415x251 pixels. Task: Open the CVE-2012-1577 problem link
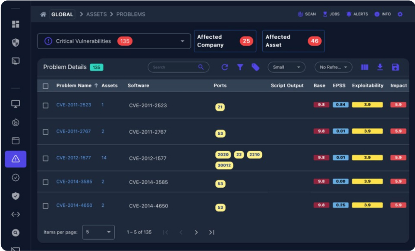73,158
